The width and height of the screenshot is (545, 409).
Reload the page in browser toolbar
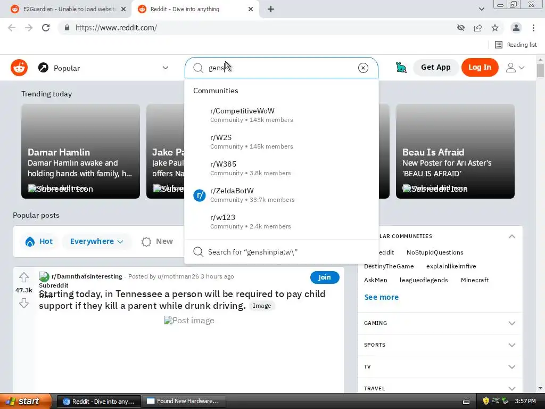pyautogui.click(x=46, y=28)
